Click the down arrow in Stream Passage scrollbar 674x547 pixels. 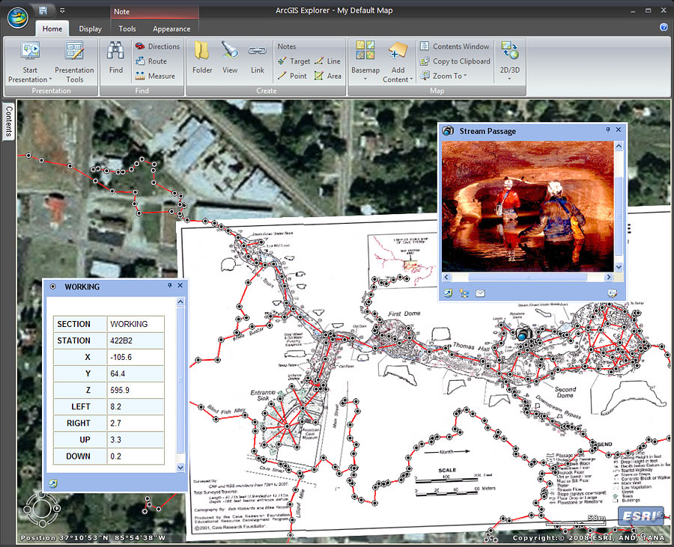[x=619, y=266]
